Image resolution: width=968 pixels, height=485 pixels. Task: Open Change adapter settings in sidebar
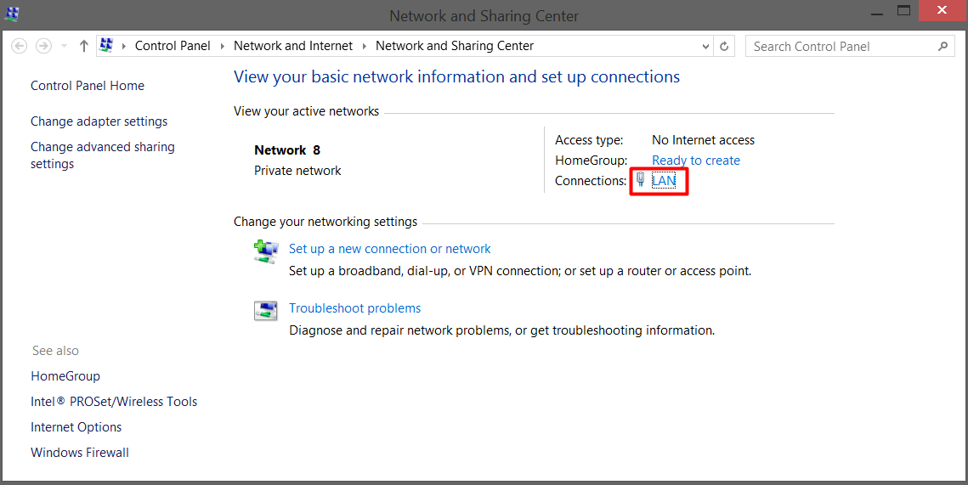99,121
